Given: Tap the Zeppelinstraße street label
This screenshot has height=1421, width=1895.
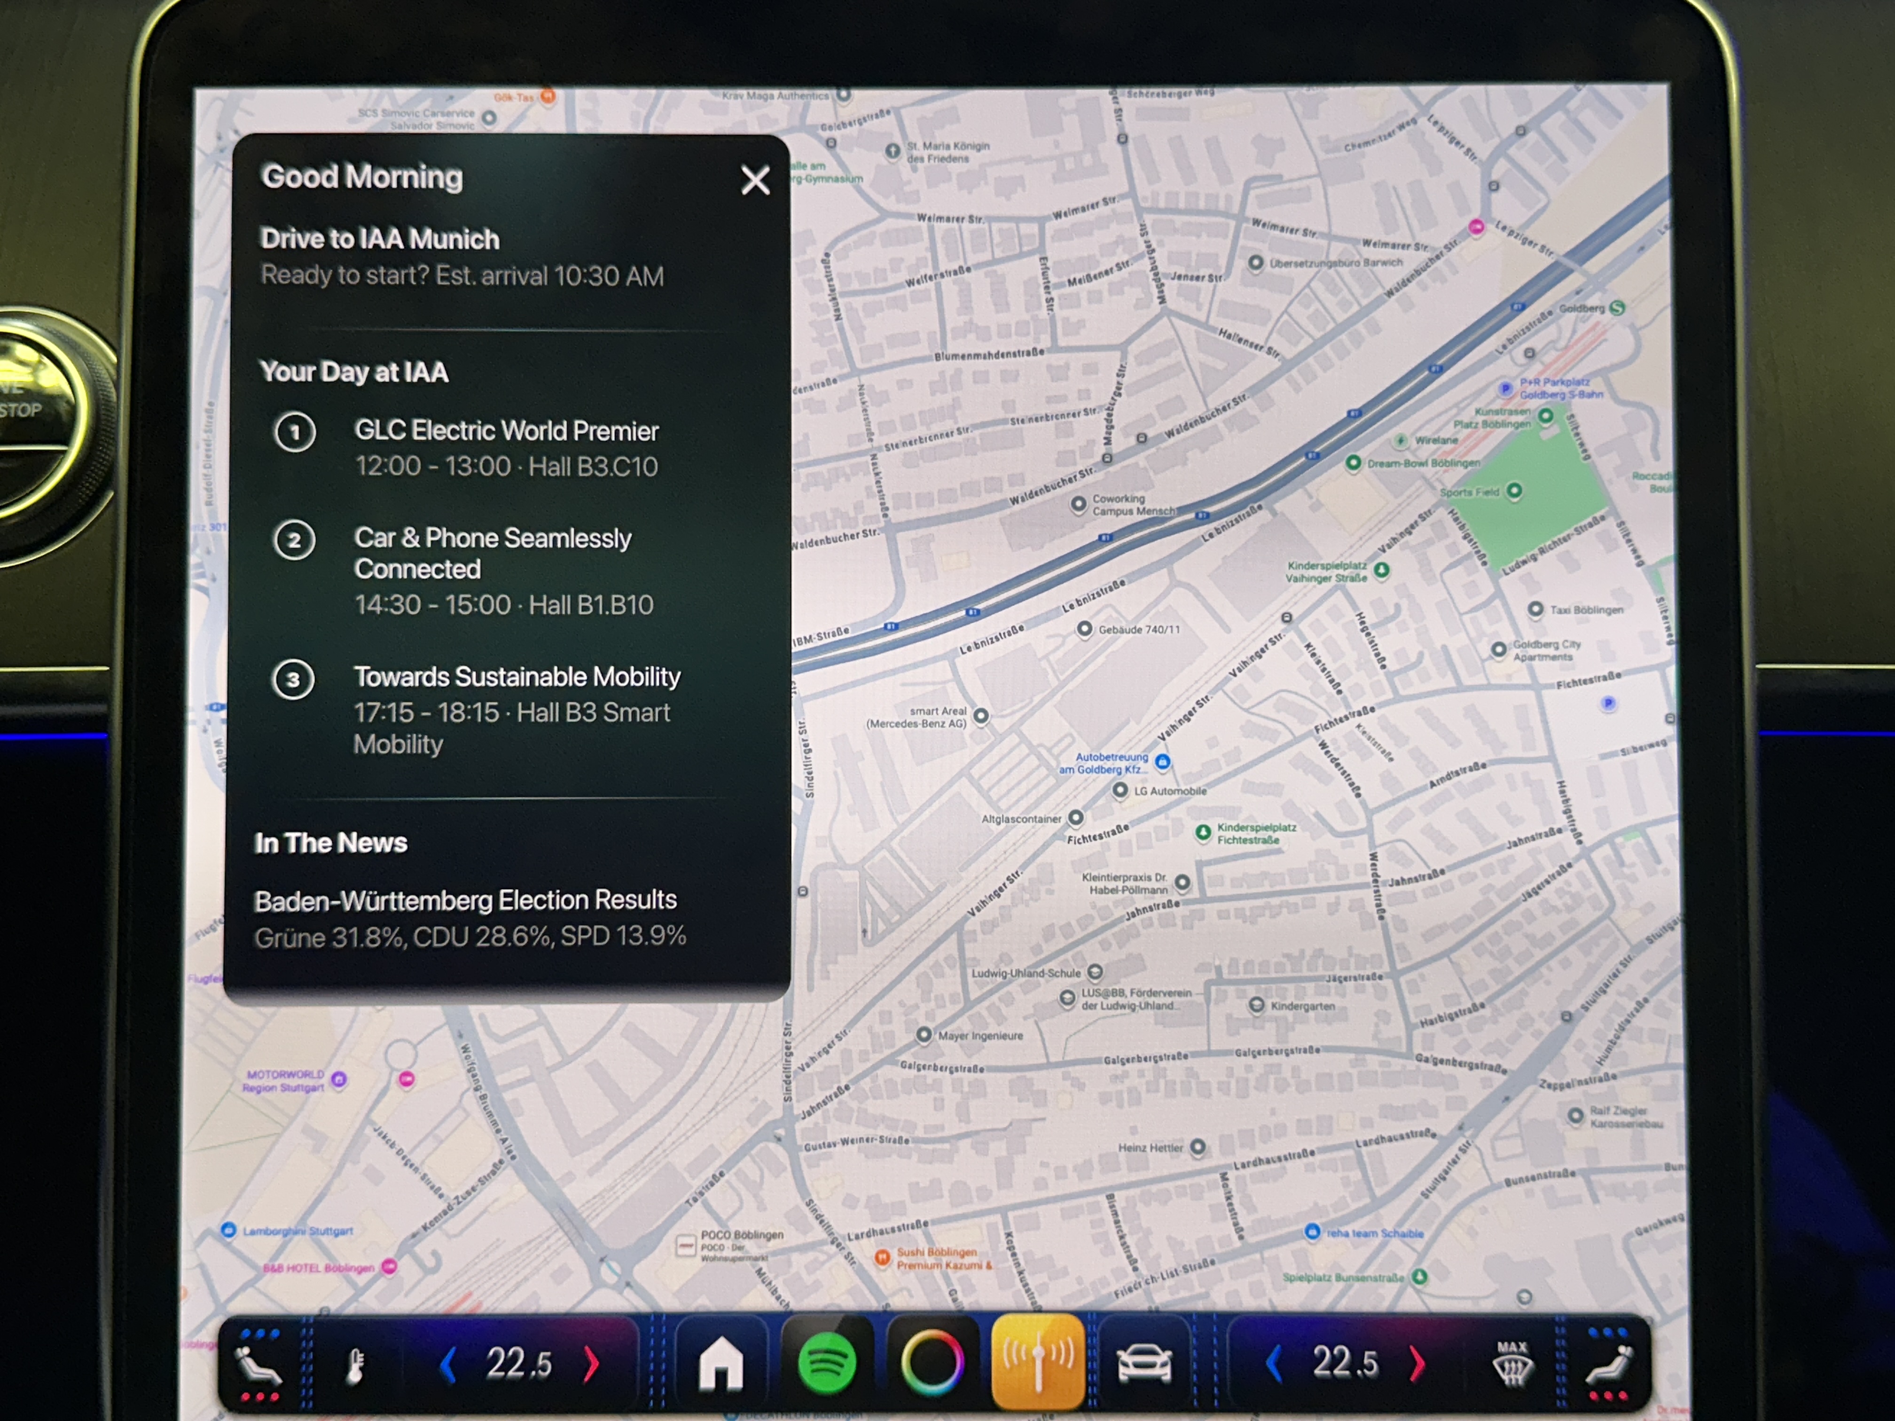Looking at the screenshot, I should click(x=1578, y=1081).
